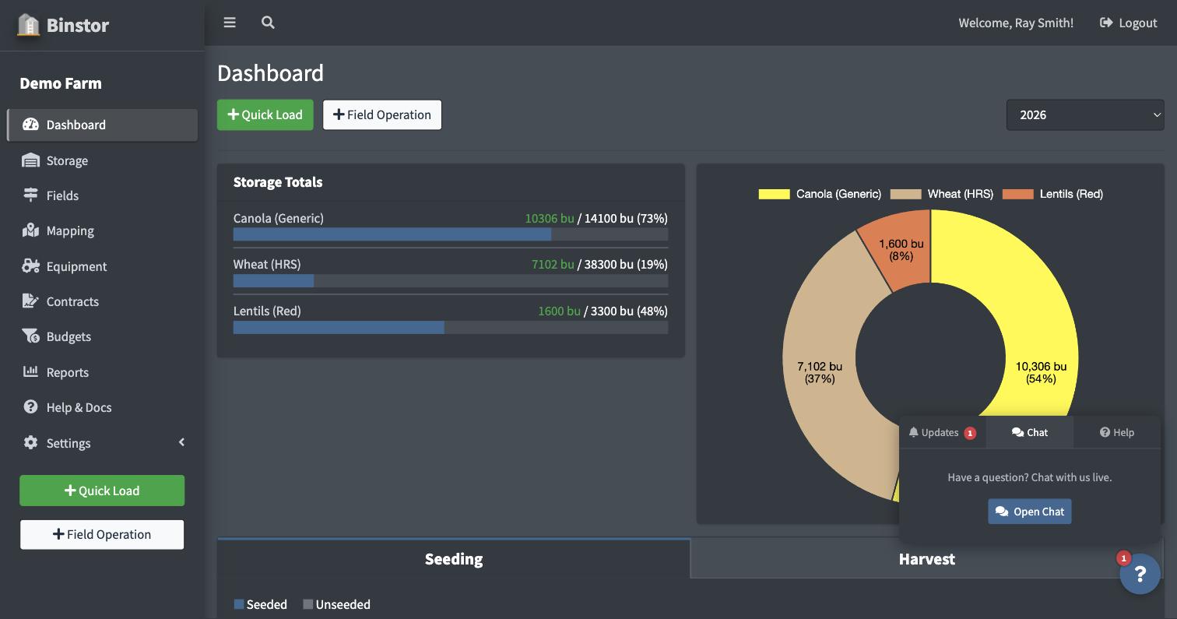The height and width of the screenshot is (619, 1177).
Task: Click the Binstor brand name
Action: click(78, 25)
